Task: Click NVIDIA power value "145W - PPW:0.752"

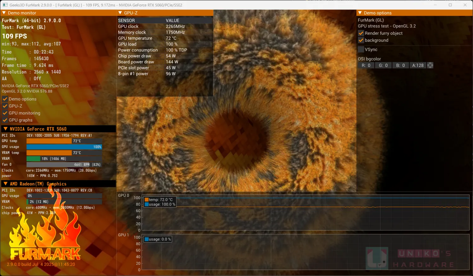Action: pos(42,176)
